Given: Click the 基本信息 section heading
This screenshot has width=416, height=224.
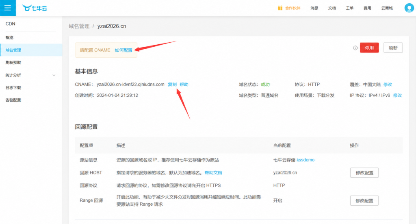Looking at the screenshot, I should click(86, 71).
